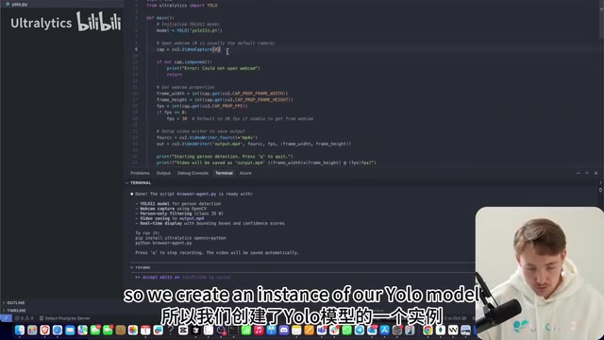Open MongoDB Compass from the dock
This screenshot has height=340, width=604.
point(441,330)
